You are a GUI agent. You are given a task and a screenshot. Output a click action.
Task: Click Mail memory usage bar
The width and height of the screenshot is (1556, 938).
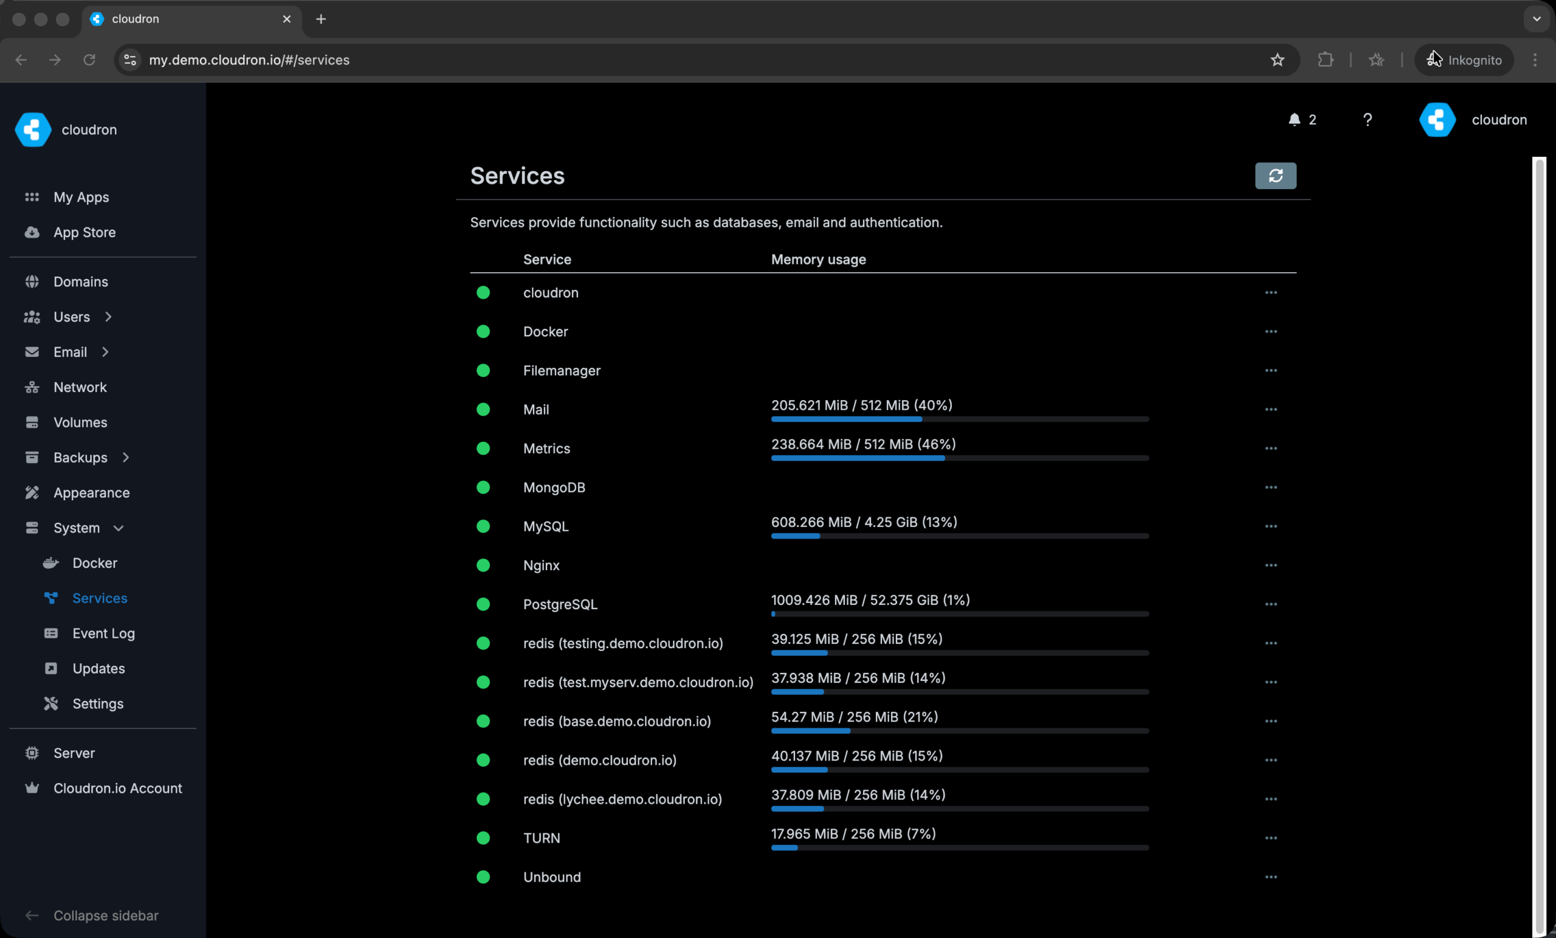click(959, 419)
